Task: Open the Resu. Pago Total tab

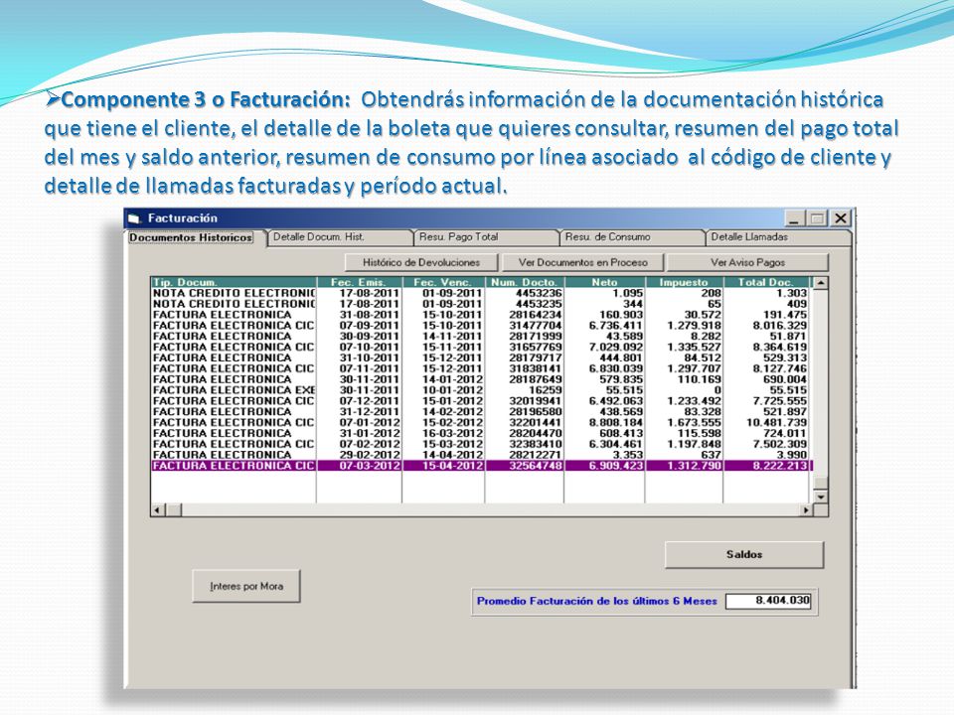Action: (x=486, y=237)
